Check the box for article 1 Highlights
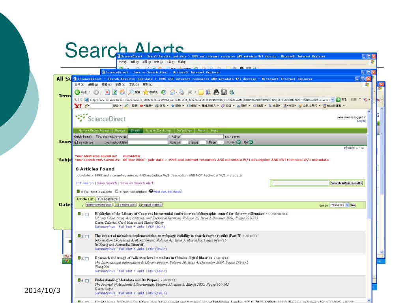Viewport: 404px width, 303px height. pos(87,214)
